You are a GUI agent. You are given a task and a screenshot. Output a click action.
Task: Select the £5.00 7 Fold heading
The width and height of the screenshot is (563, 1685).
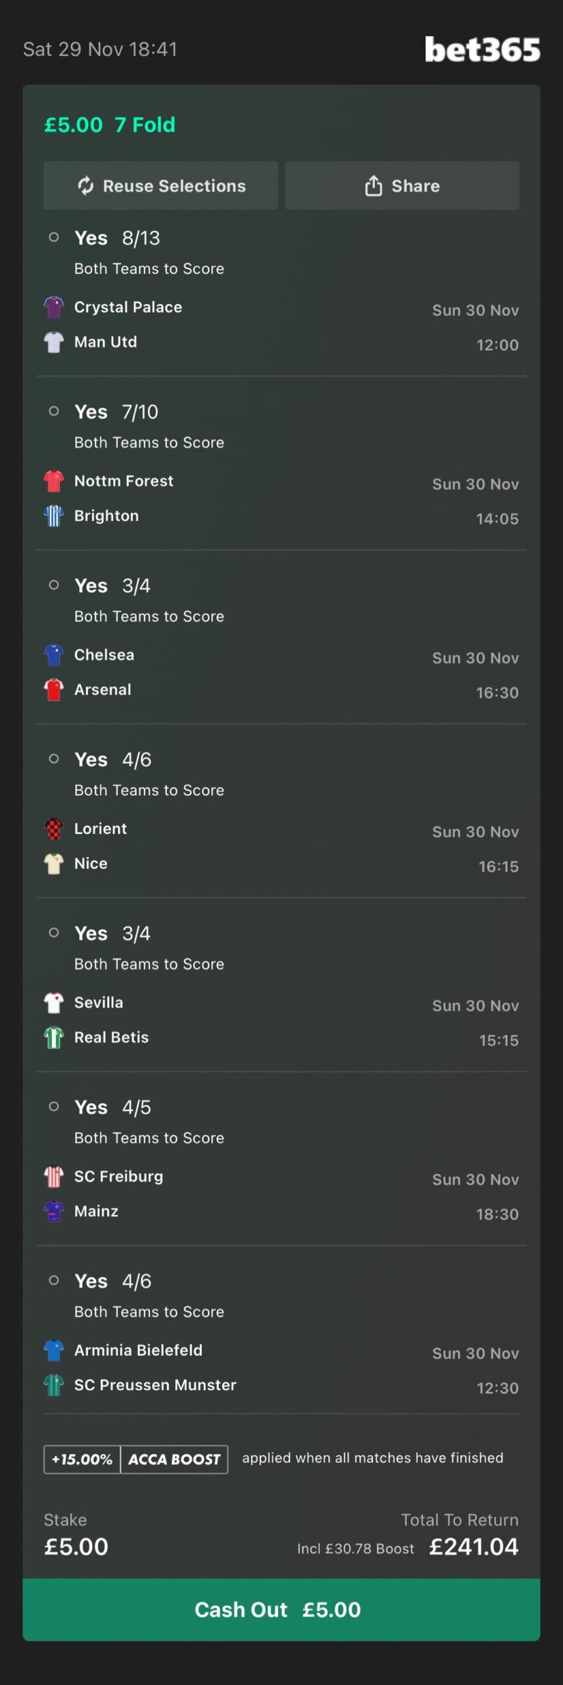point(110,124)
